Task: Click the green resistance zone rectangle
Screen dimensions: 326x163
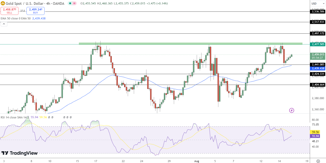Action: (x=190, y=44)
